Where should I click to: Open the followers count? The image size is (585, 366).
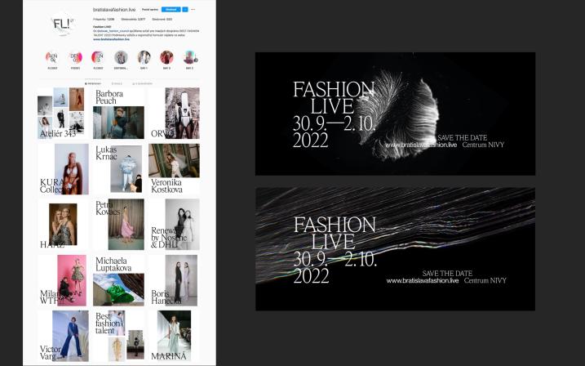tap(133, 19)
